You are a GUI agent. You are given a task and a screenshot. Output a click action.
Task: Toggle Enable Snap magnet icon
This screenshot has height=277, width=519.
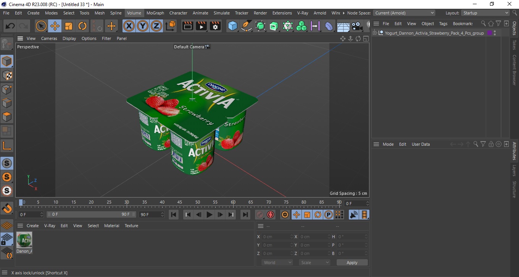(x=7, y=209)
